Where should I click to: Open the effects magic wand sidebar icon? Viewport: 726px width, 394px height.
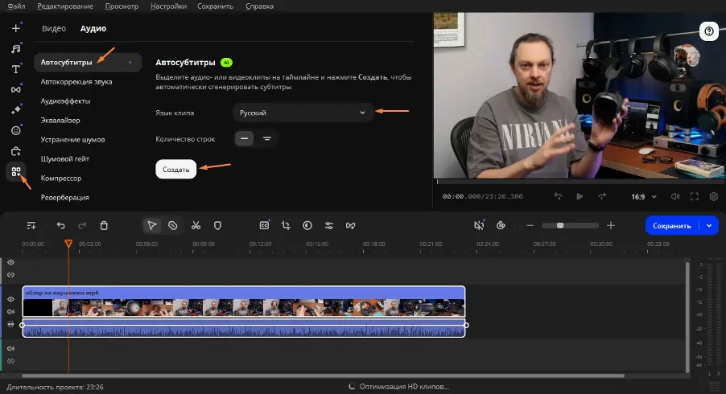click(x=16, y=109)
